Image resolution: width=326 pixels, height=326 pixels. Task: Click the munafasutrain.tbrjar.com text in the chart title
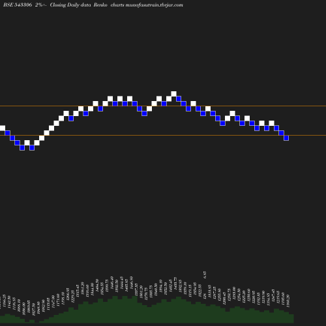[x=155, y=5]
